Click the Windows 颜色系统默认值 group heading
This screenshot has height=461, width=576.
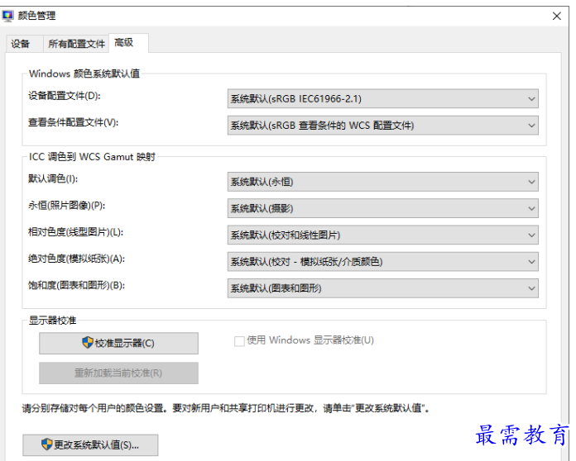pos(84,74)
